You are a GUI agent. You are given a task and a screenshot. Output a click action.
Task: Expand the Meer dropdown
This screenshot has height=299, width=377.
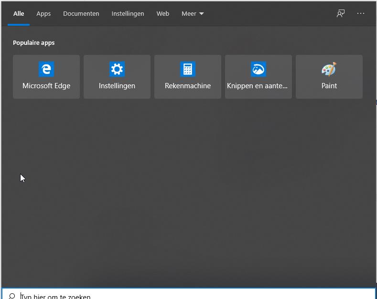(x=193, y=14)
